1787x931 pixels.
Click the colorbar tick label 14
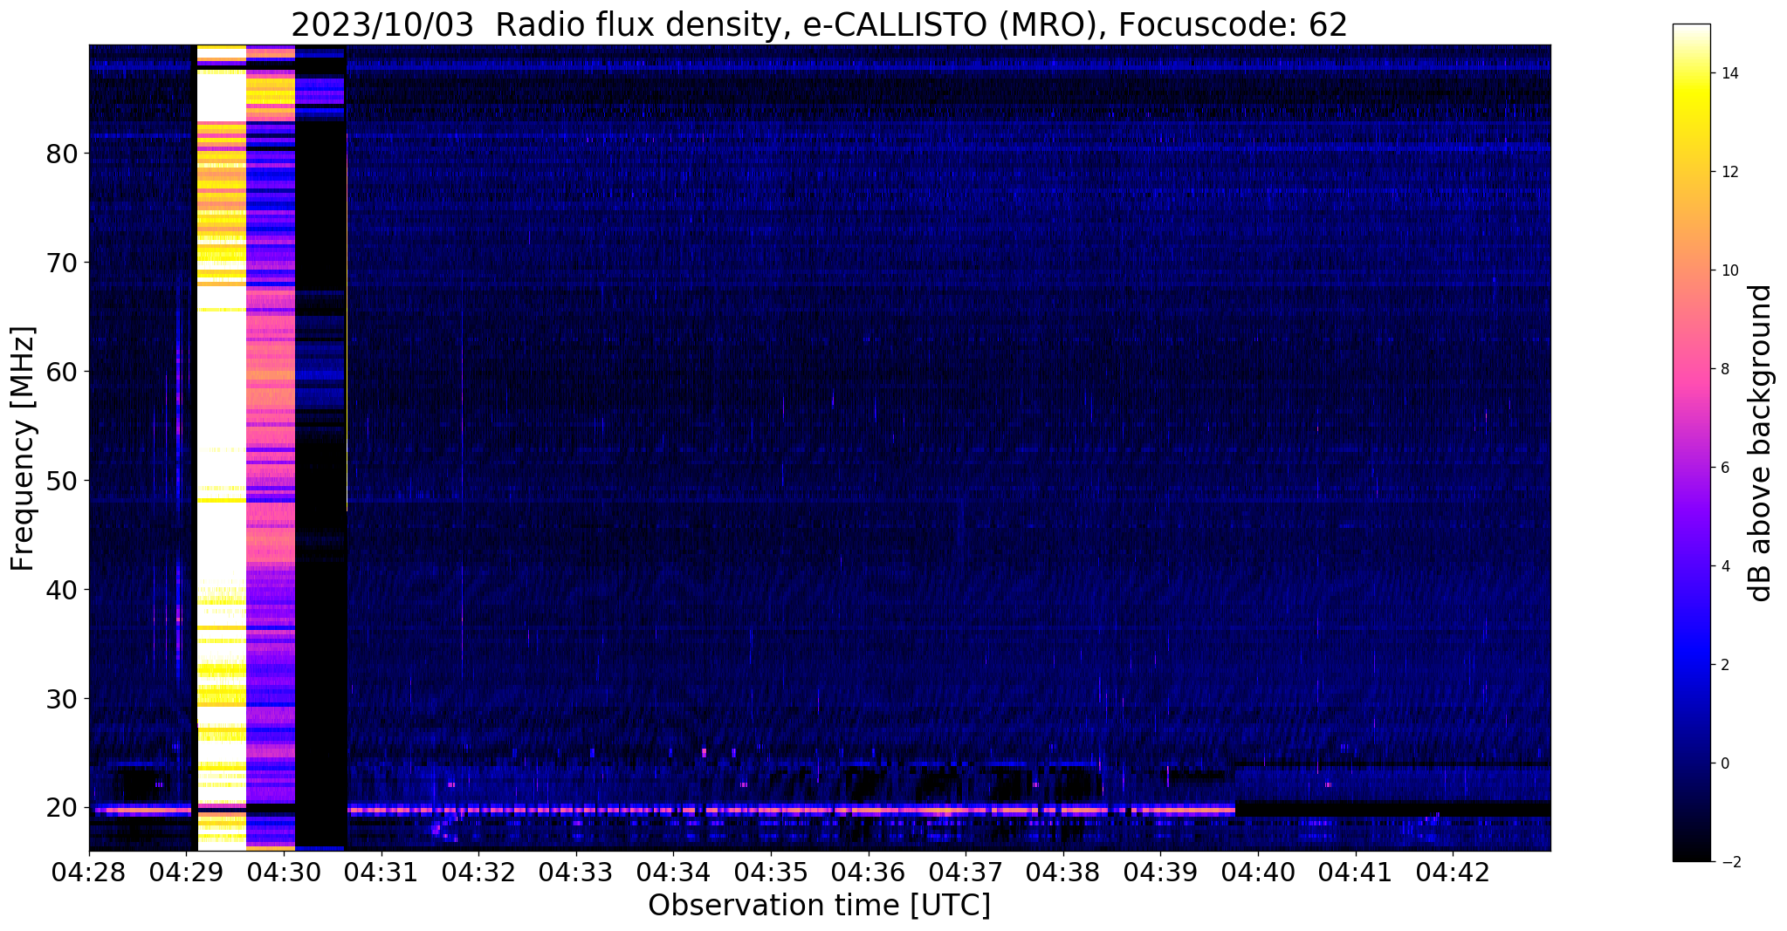1729,74
